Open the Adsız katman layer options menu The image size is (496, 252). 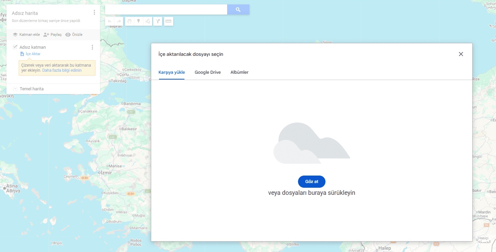92,47
